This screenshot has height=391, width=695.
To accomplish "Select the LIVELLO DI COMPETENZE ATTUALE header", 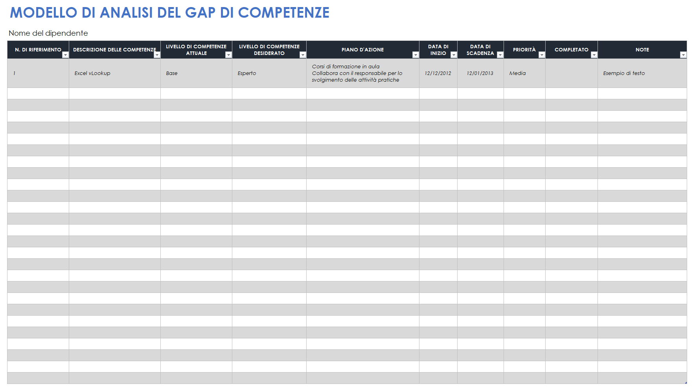I will click(196, 50).
